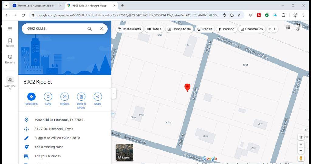Open the tab search dropdown
Viewport: 311px width, 164px height.
[x=6, y=5]
